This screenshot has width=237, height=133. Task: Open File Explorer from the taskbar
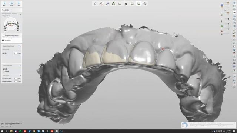[11, 131]
